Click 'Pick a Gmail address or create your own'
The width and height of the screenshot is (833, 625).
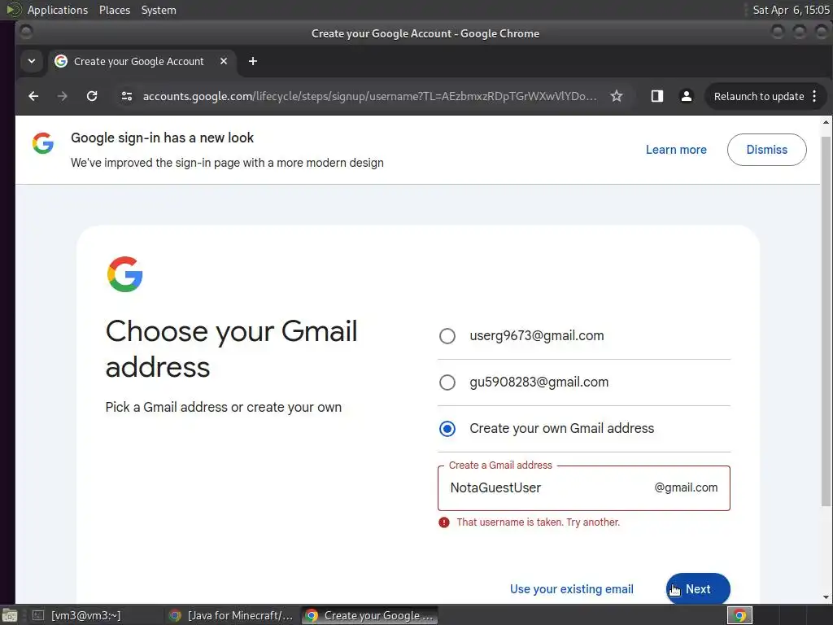(223, 407)
